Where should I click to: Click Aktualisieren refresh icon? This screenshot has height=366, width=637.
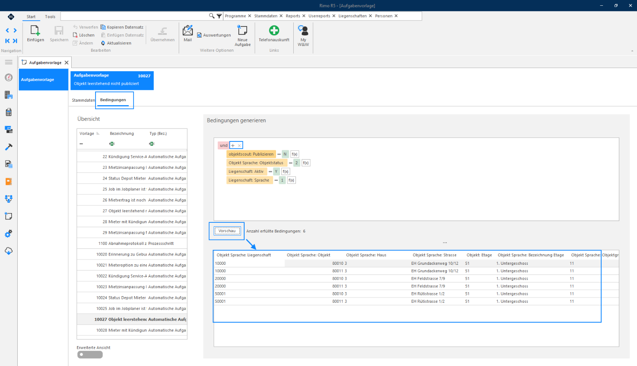pos(103,43)
